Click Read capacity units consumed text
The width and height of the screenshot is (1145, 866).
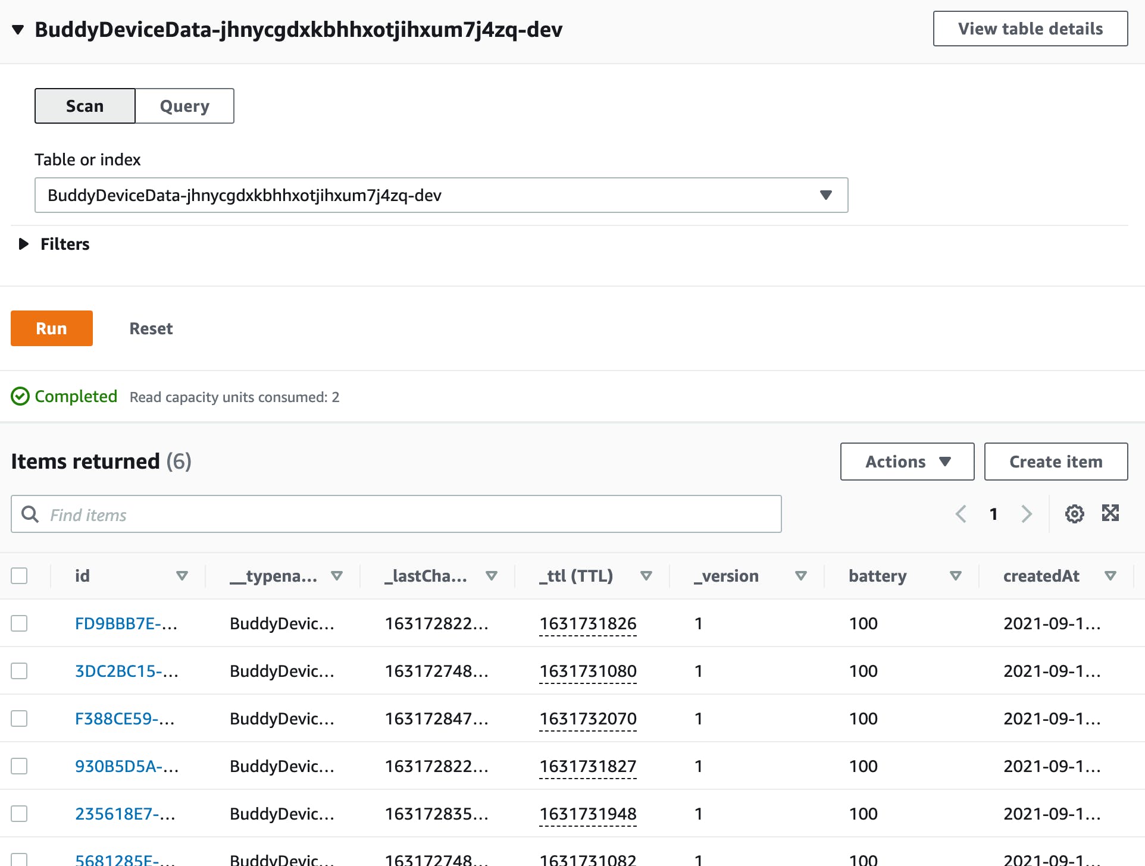(234, 397)
